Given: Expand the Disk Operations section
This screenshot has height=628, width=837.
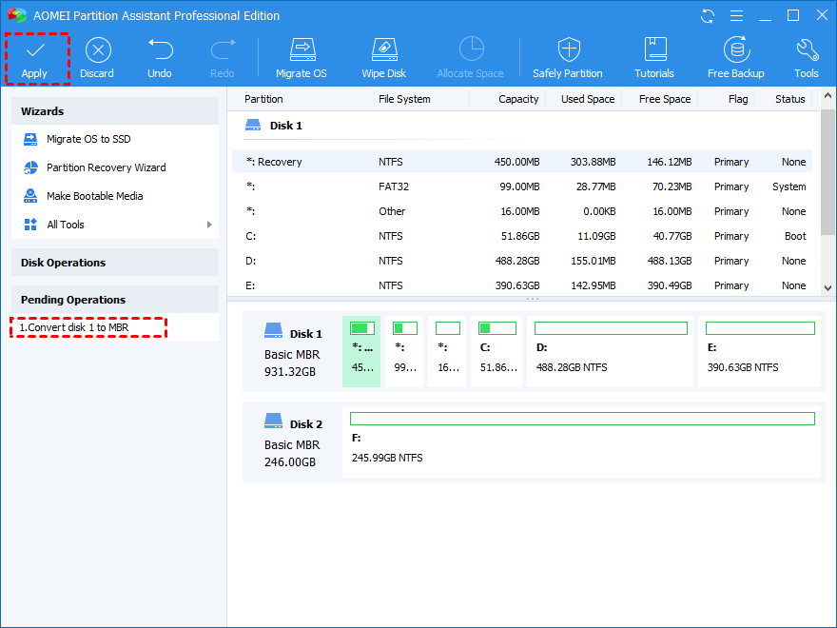Looking at the screenshot, I should click(x=114, y=263).
